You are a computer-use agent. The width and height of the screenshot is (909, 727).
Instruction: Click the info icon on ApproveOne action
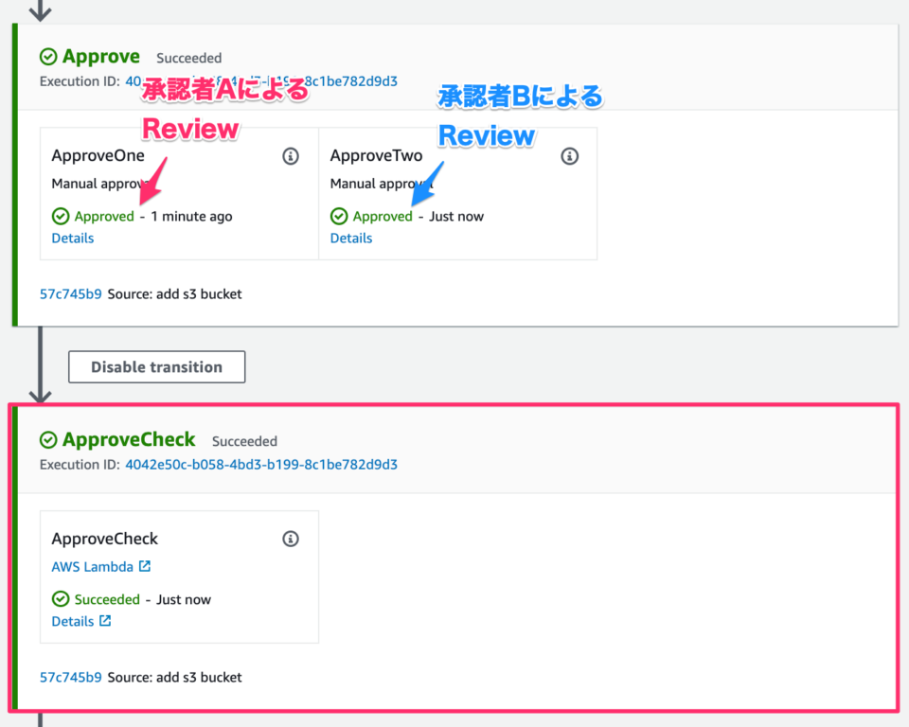click(291, 156)
